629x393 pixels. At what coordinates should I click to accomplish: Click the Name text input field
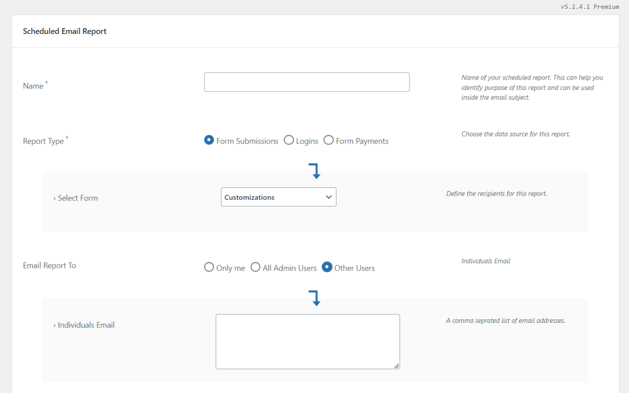[x=307, y=82]
